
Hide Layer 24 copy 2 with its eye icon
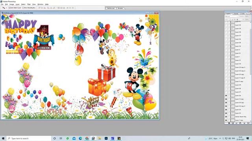click(226, 106)
